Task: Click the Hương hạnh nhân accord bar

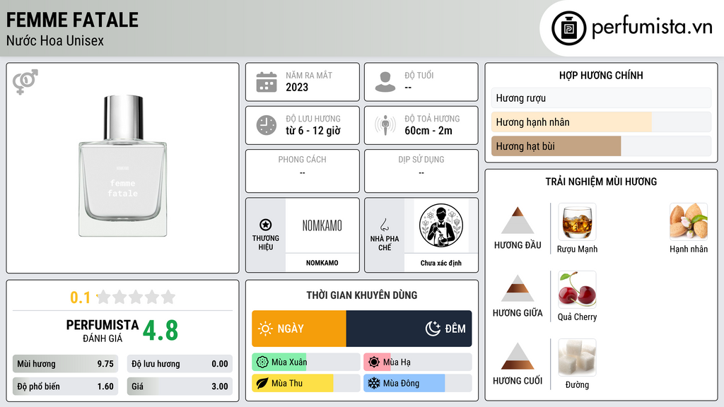Action: pos(601,122)
